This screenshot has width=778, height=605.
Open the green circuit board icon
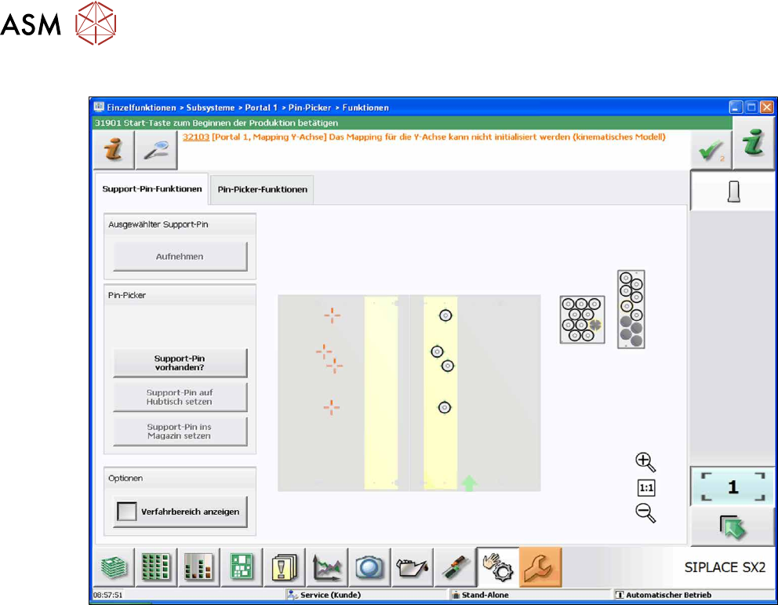(x=242, y=567)
